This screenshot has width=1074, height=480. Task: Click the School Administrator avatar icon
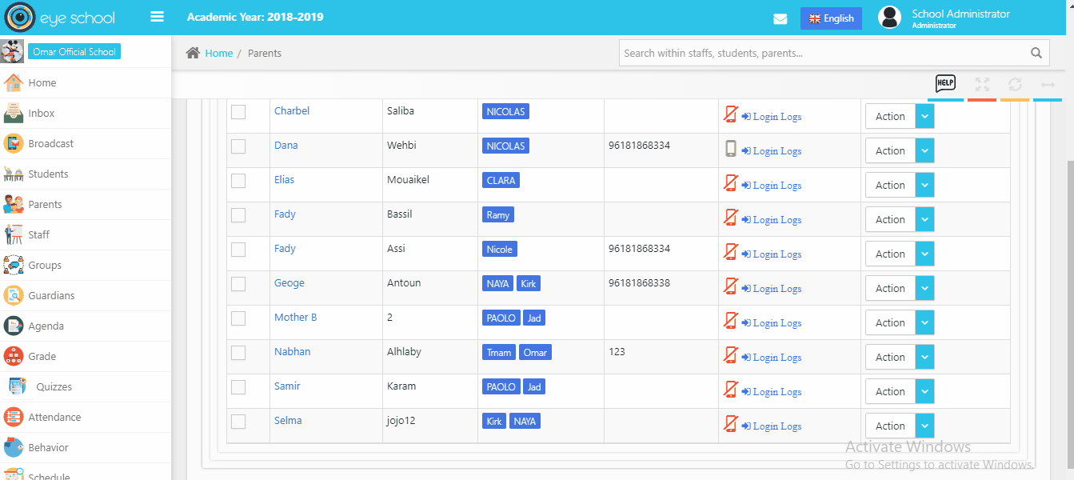[x=889, y=18]
